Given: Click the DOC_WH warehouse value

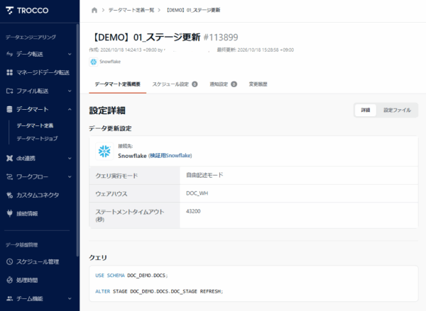Looking at the screenshot, I should point(197,193).
